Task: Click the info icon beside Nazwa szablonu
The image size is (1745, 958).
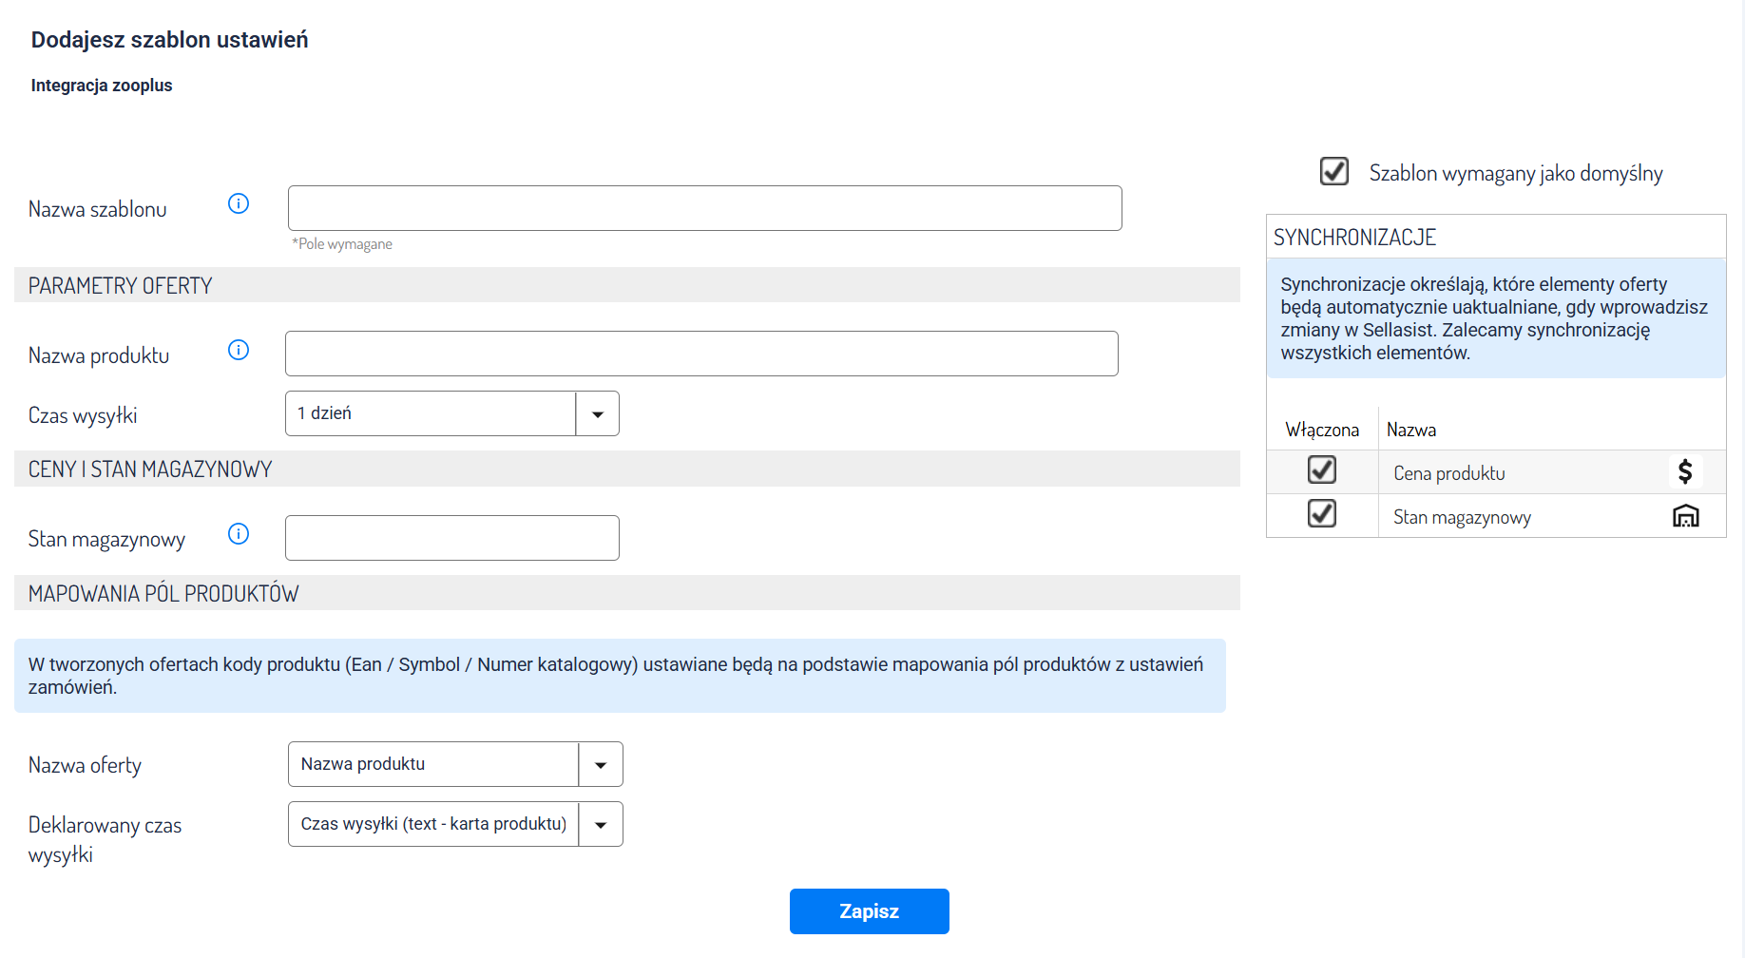Action: pos(239,203)
